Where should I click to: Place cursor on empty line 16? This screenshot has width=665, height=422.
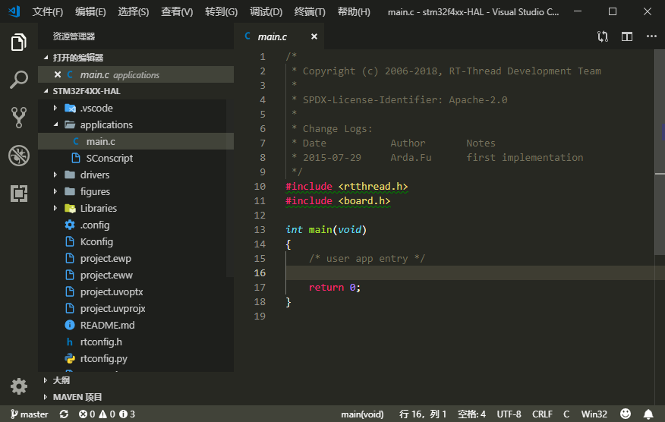(x=471, y=272)
